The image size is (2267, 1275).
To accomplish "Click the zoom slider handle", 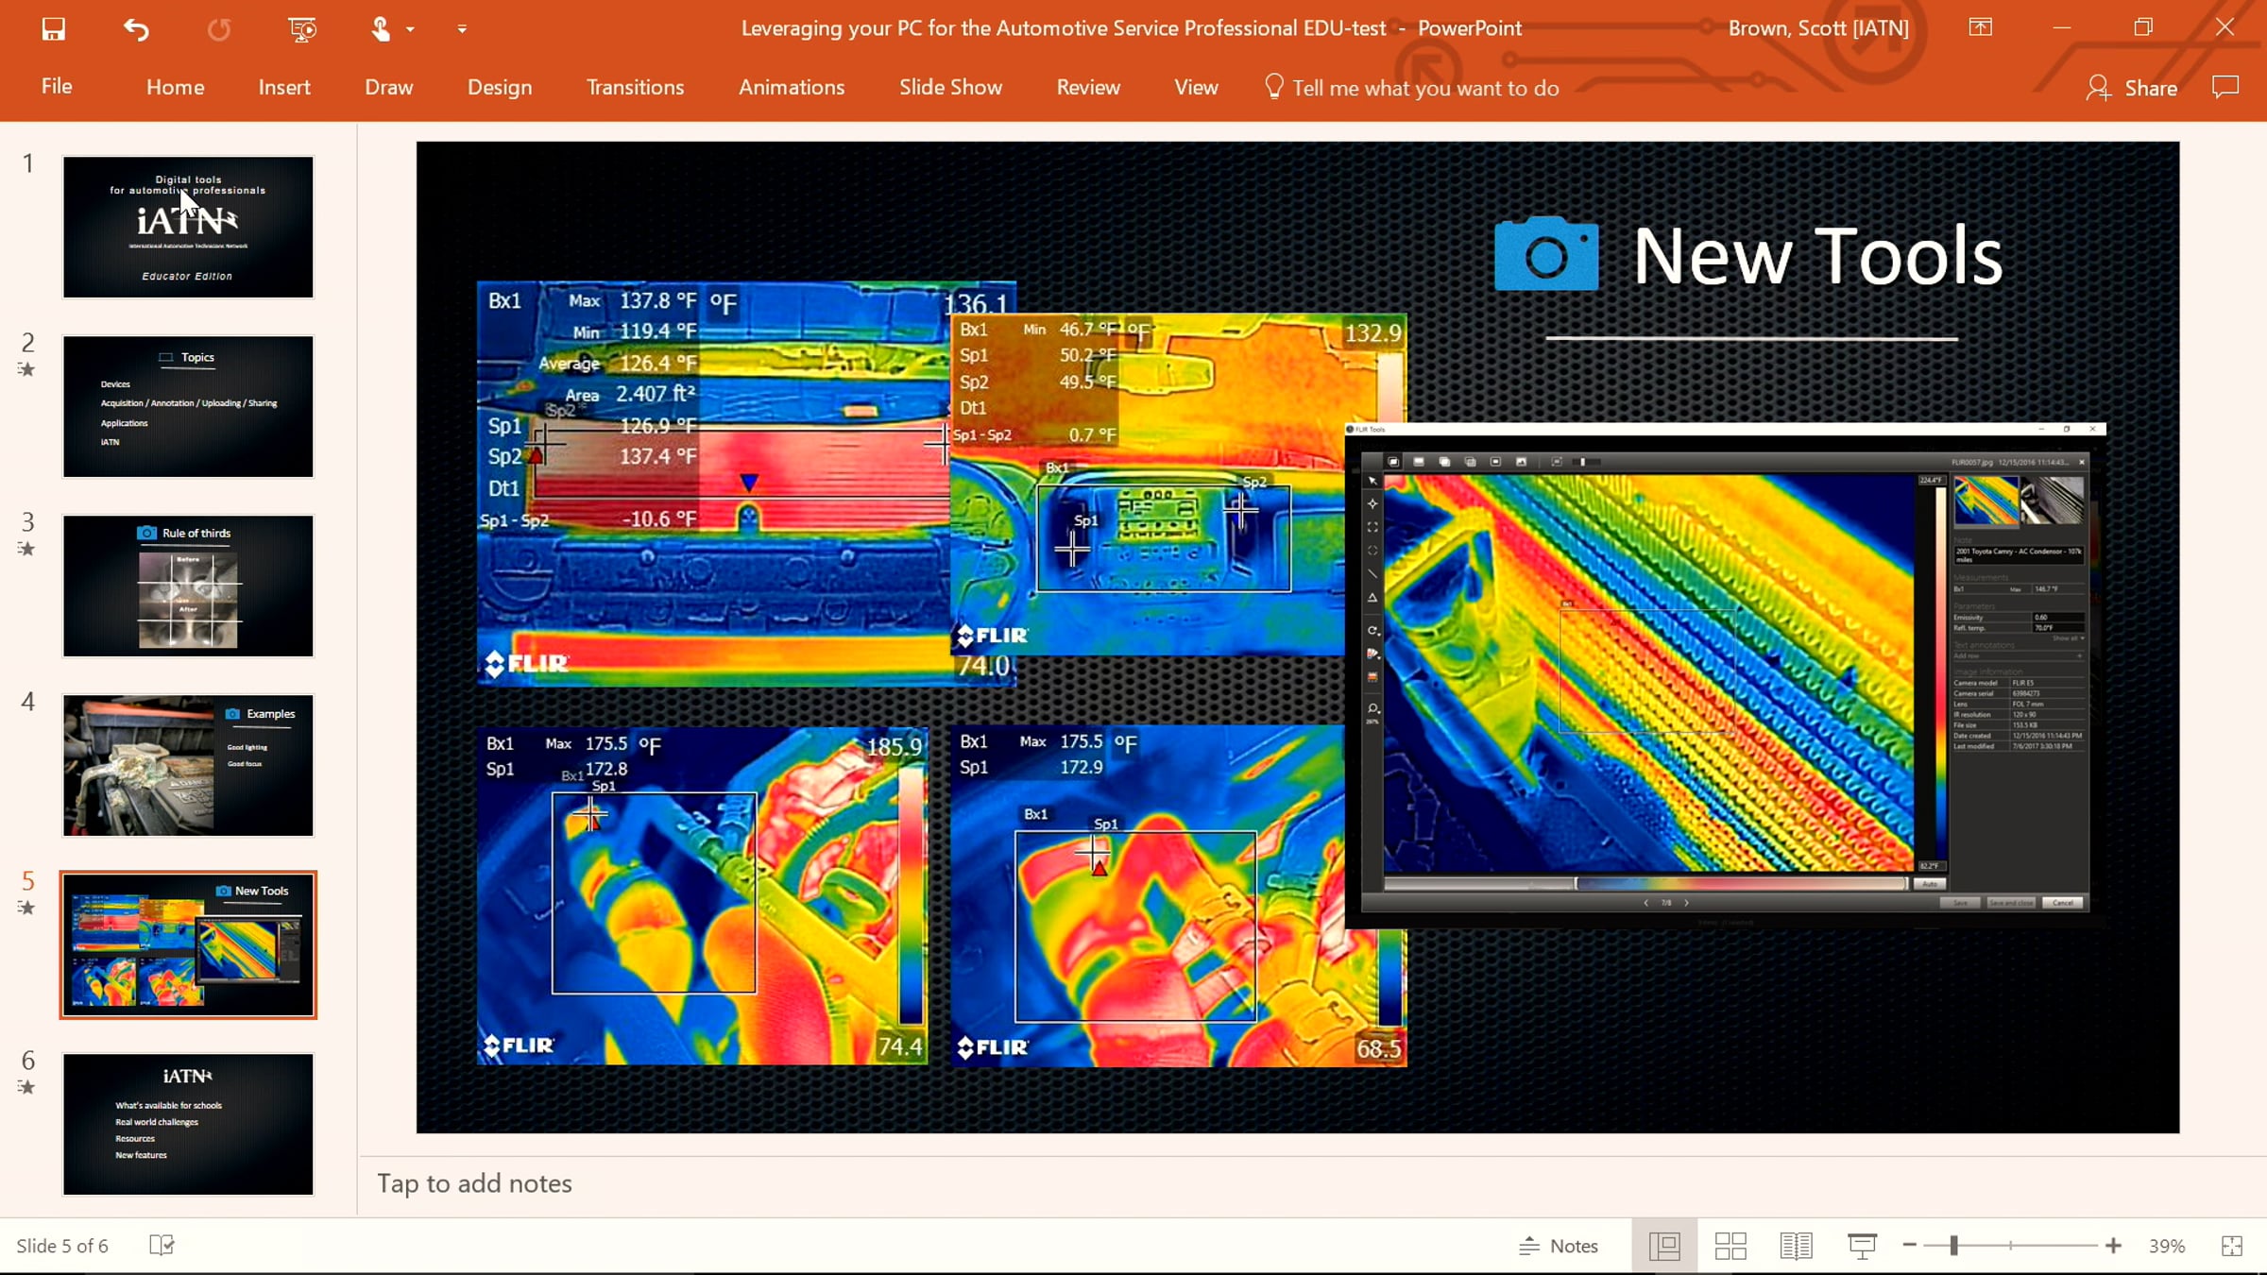I will click(1953, 1246).
